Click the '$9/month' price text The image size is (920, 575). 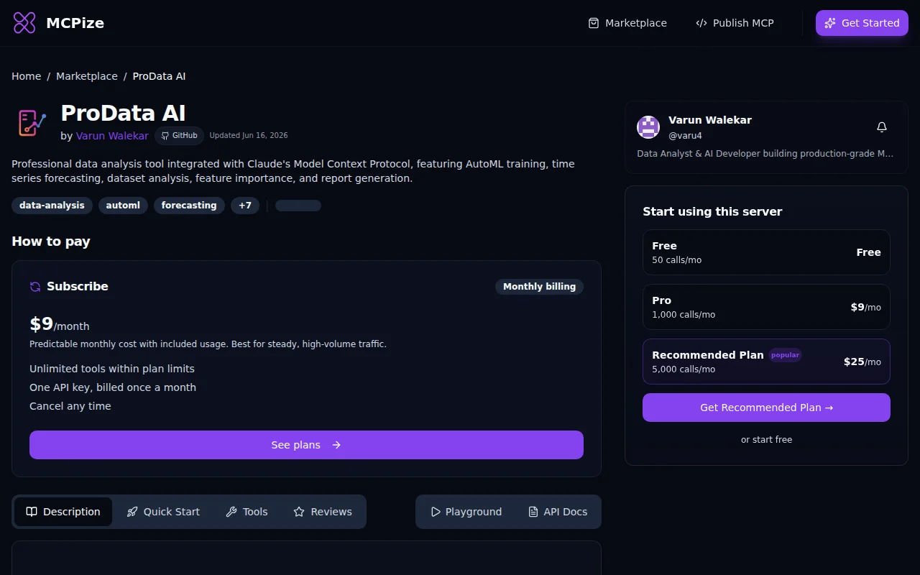(60, 324)
